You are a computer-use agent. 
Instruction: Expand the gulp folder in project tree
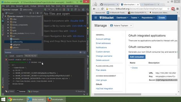[8, 30]
